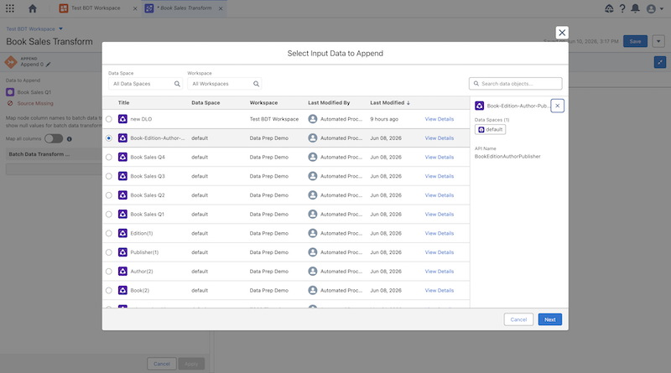671x373 pixels.
Task: Go to the Home icon
Action: coord(33,8)
